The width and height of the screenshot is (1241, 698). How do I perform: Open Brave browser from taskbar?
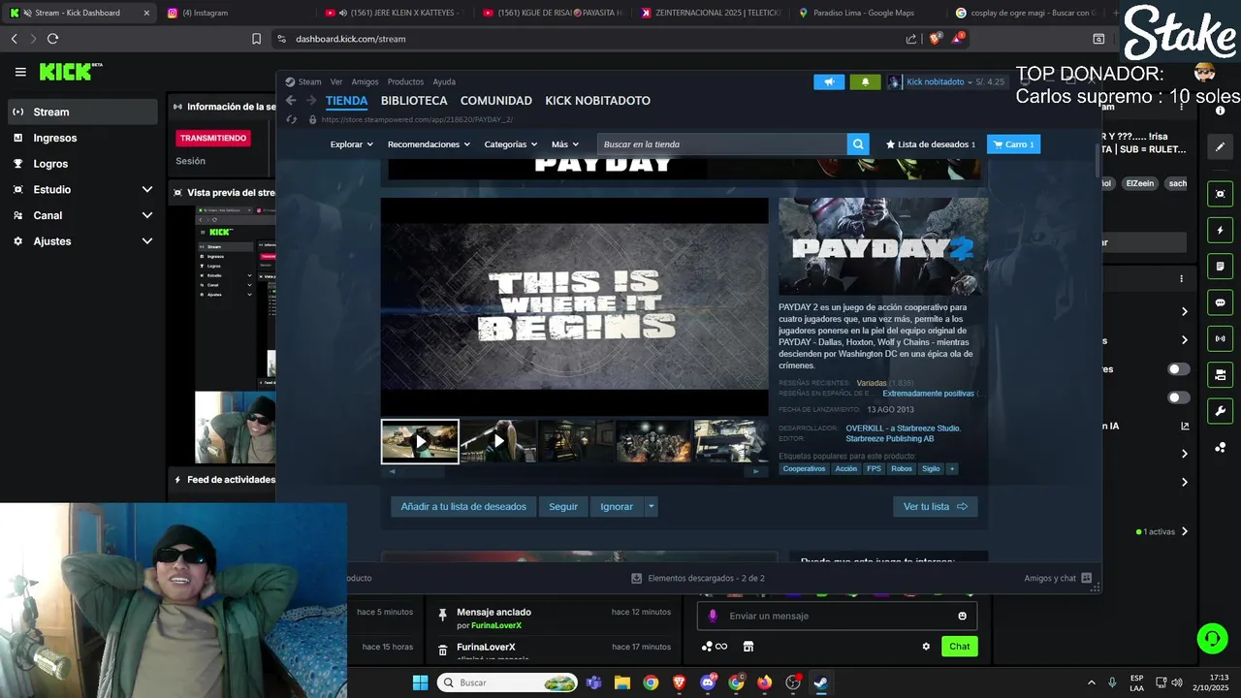pos(679,682)
